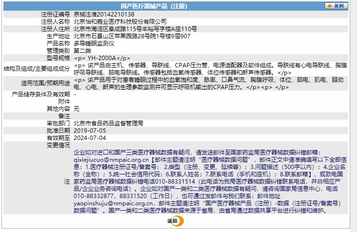The width and height of the screenshot is (357, 232).
Task: Click the 注册人住所 address value
Action: coord(136,29)
